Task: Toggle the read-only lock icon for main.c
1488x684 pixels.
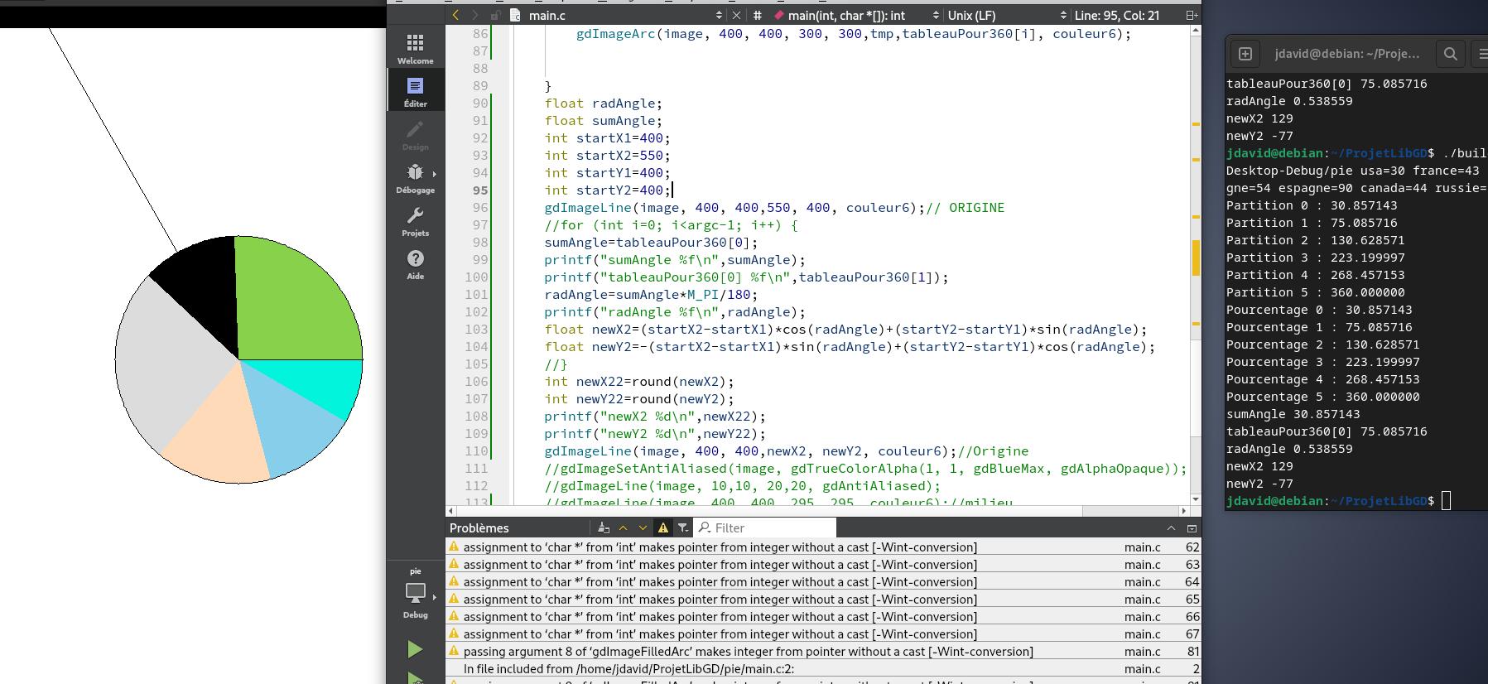Action: (495, 15)
